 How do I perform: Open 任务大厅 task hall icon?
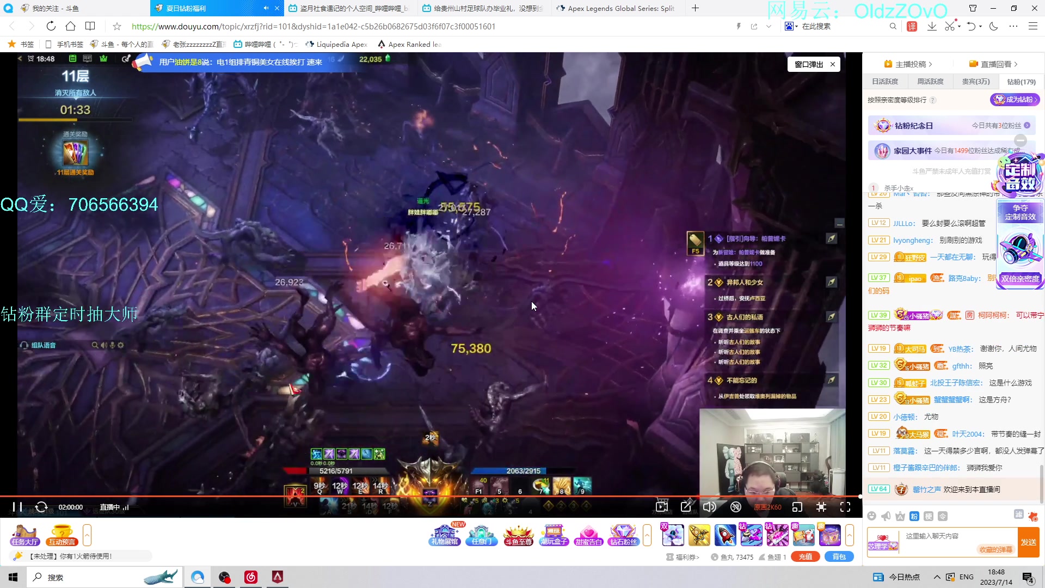click(x=25, y=536)
